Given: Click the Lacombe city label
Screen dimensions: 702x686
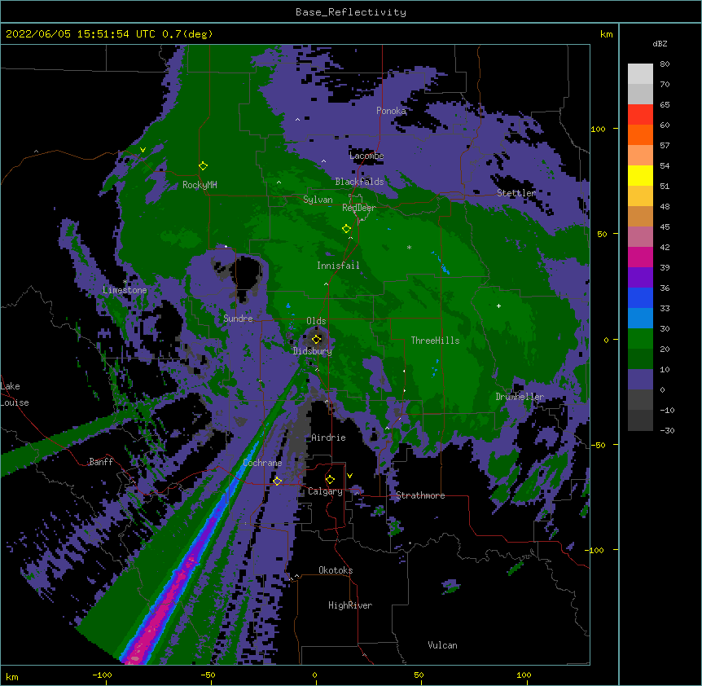Looking at the screenshot, I should coord(366,156).
